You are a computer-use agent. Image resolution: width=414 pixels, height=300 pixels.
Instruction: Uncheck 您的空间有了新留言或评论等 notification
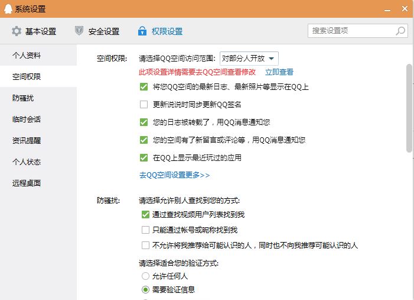point(144,140)
